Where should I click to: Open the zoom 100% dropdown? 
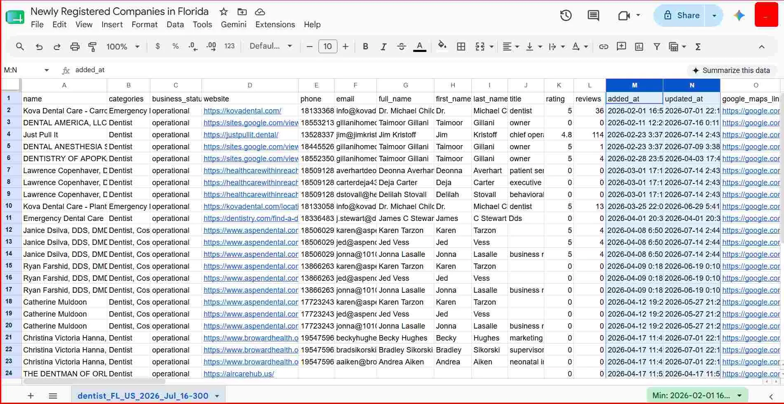123,47
